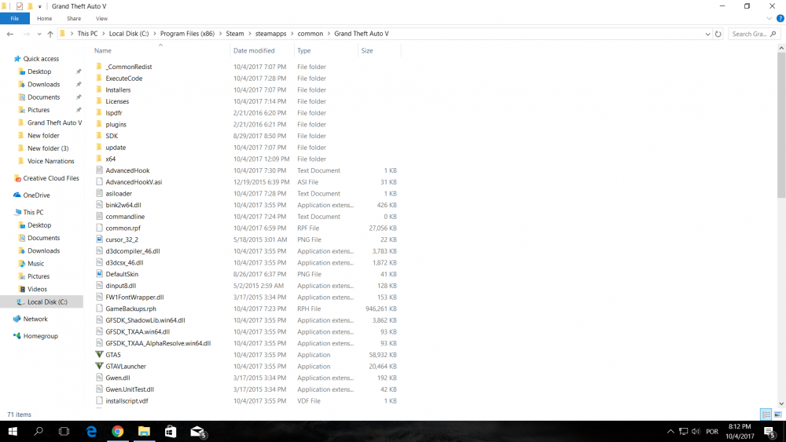
Task: Open Task View on taskbar
Action: [64, 432]
